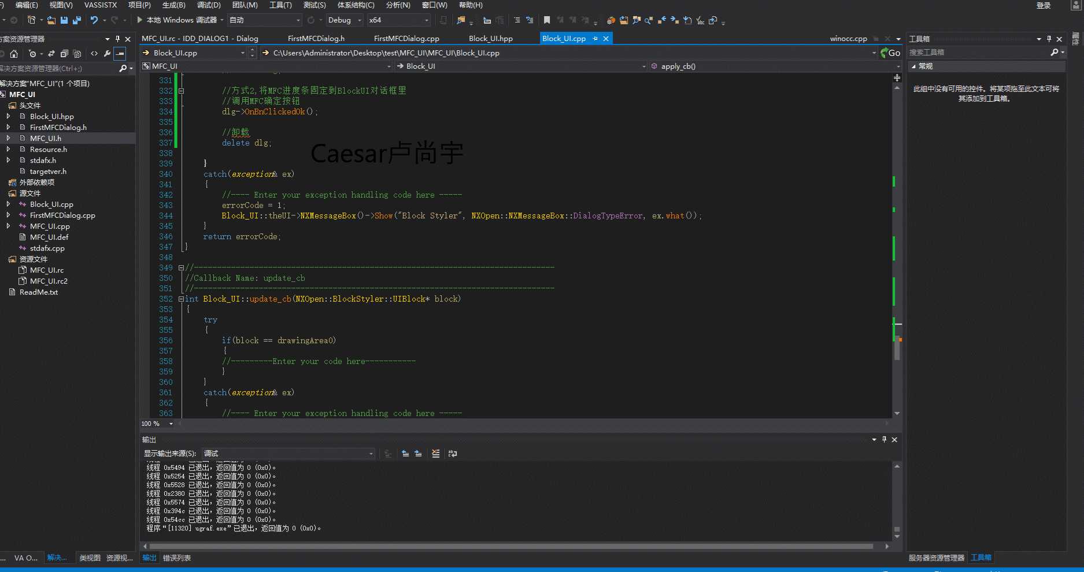This screenshot has width=1084, height=572.
Task: Collapse the 常规 toolbox group
Action: point(913,66)
